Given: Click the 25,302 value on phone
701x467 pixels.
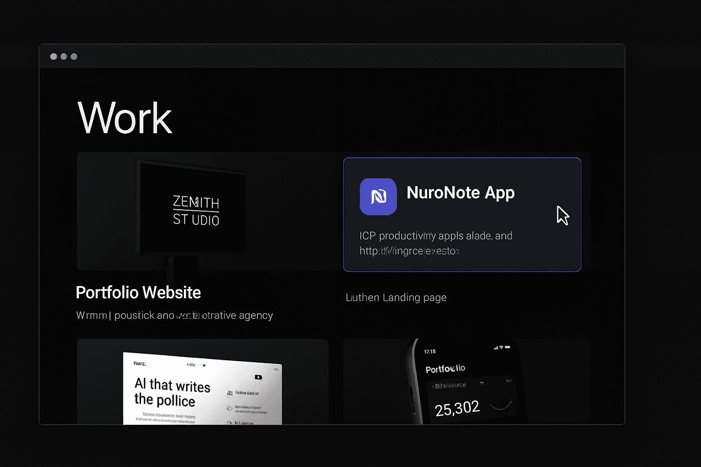Looking at the screenshot, I should (x=457, y=409).
